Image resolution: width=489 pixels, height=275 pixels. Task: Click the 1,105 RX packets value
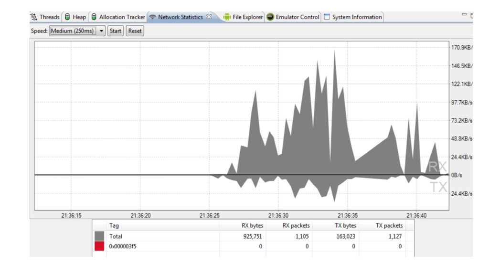[302, 236]
